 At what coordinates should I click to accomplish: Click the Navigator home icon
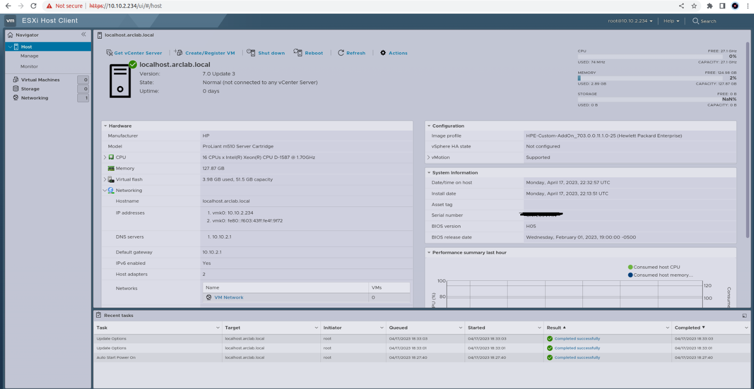10,35
